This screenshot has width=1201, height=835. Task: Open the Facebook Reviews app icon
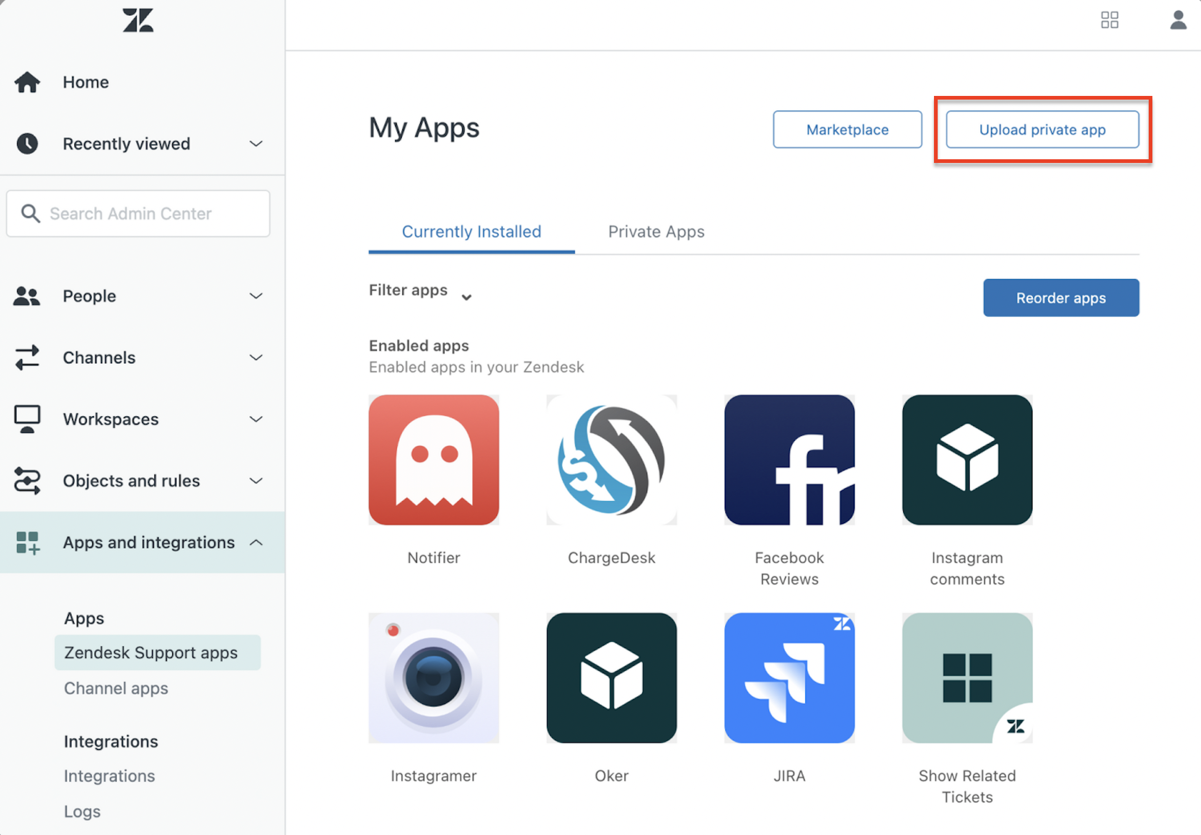click(789, 459)
